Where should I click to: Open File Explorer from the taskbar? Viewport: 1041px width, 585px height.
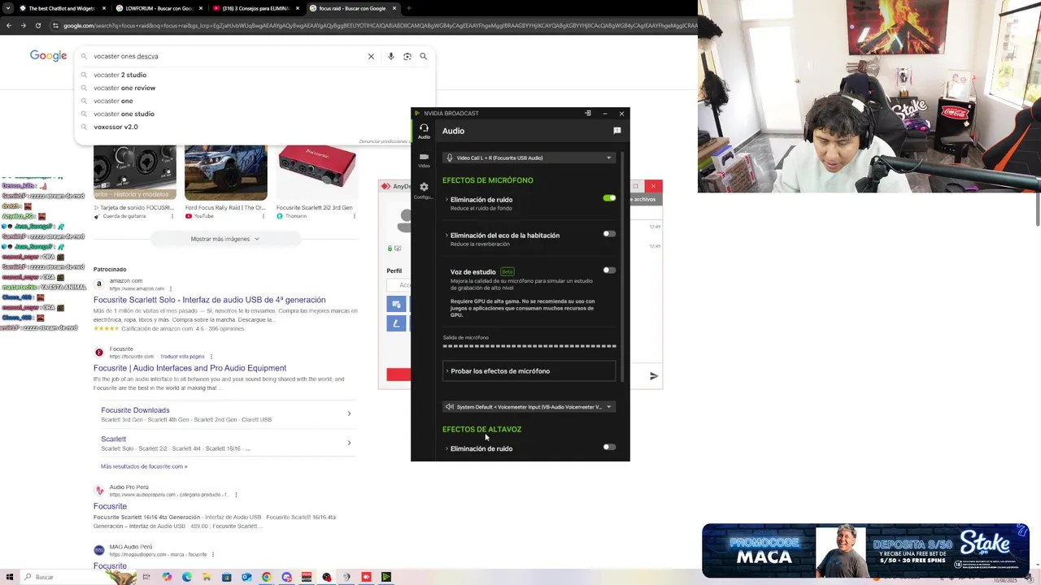(207, 577)
